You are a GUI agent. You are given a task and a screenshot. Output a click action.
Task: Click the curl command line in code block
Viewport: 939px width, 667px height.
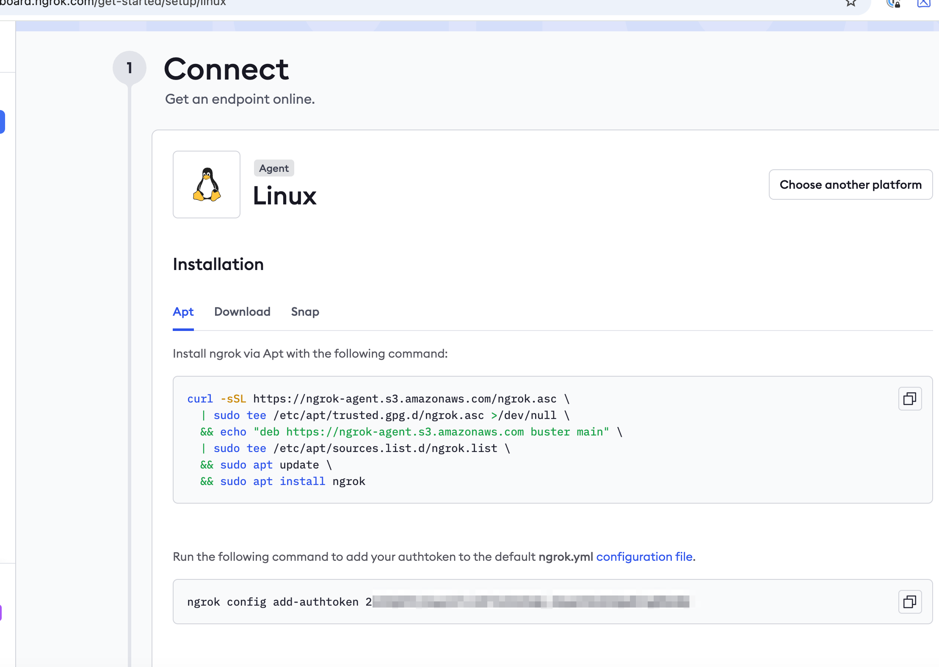point(378,399)
